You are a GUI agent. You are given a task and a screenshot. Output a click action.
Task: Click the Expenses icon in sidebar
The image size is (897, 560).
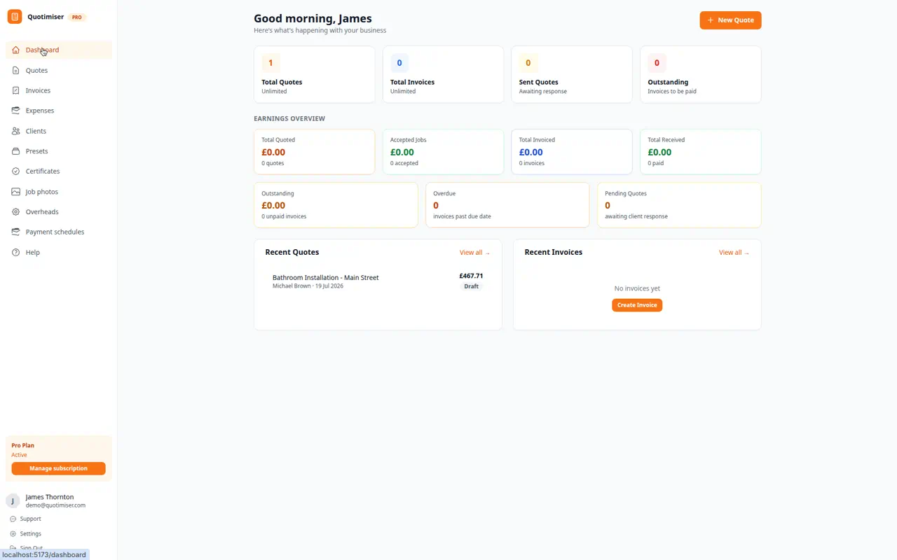[x=15, y=111]
